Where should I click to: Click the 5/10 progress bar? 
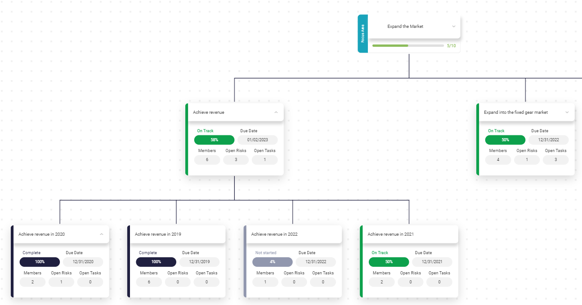coord(408,45)
